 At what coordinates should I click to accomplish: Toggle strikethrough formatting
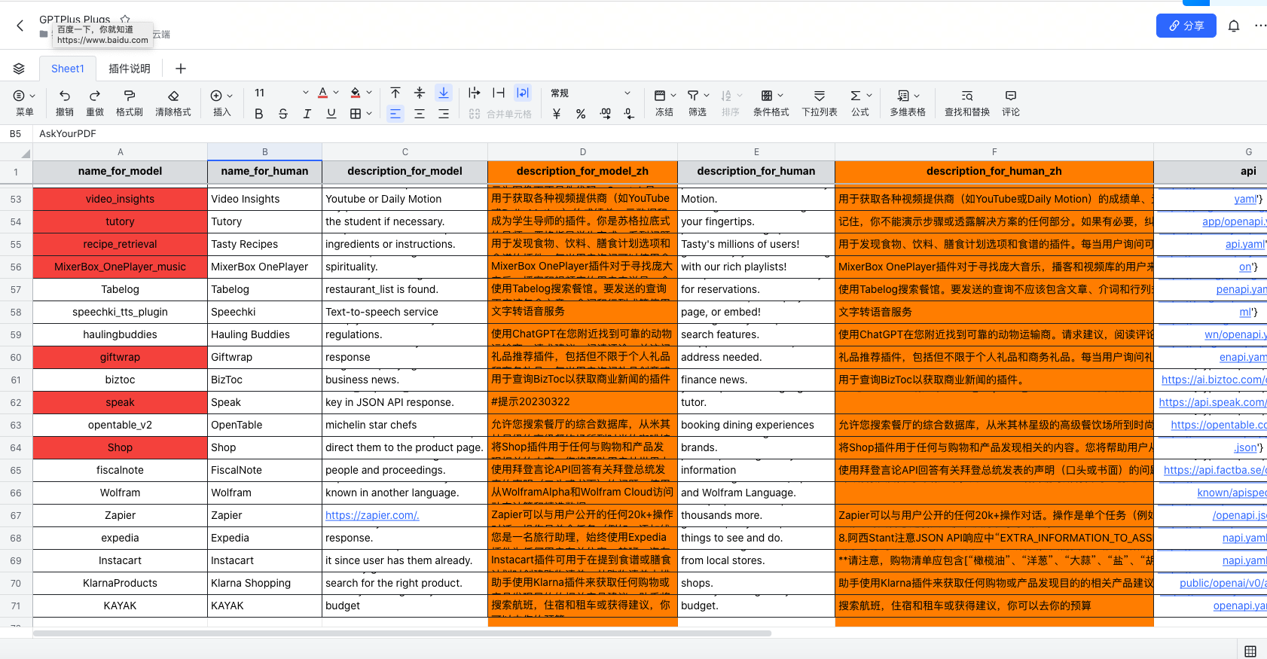coord(283,114)
